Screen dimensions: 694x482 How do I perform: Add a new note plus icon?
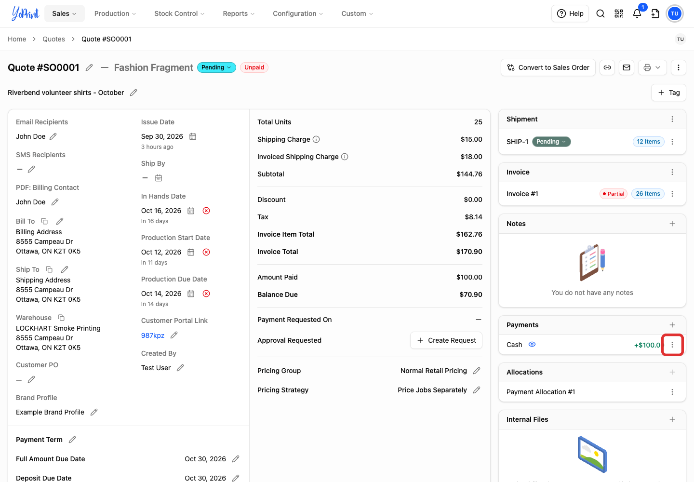point(672,224)
